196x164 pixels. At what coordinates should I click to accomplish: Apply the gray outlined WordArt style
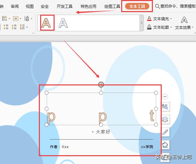click(63, 23)
